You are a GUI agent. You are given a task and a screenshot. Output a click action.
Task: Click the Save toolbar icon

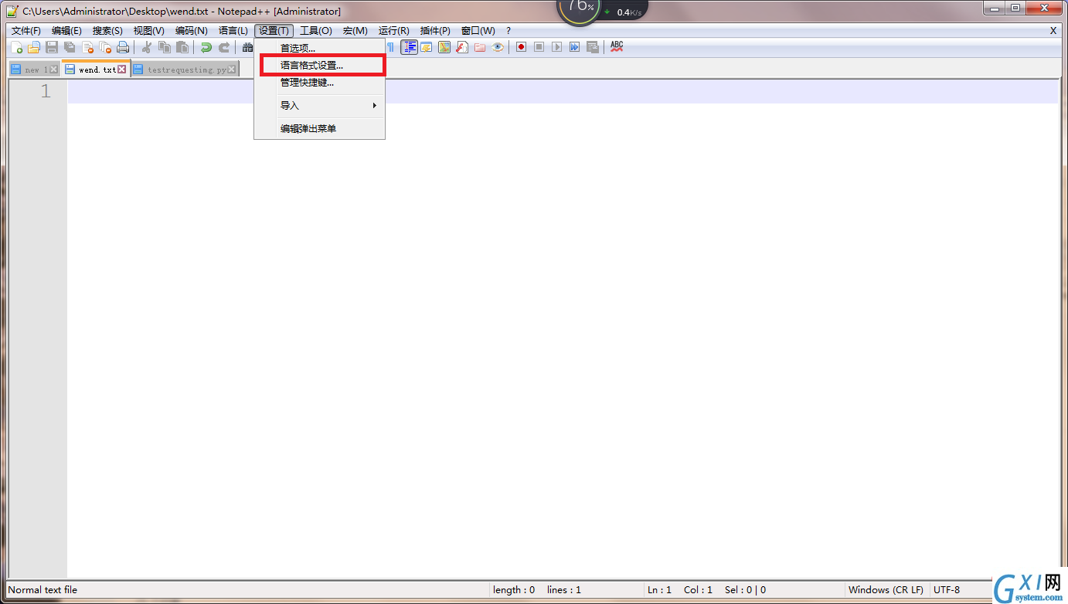coord(52,47)
